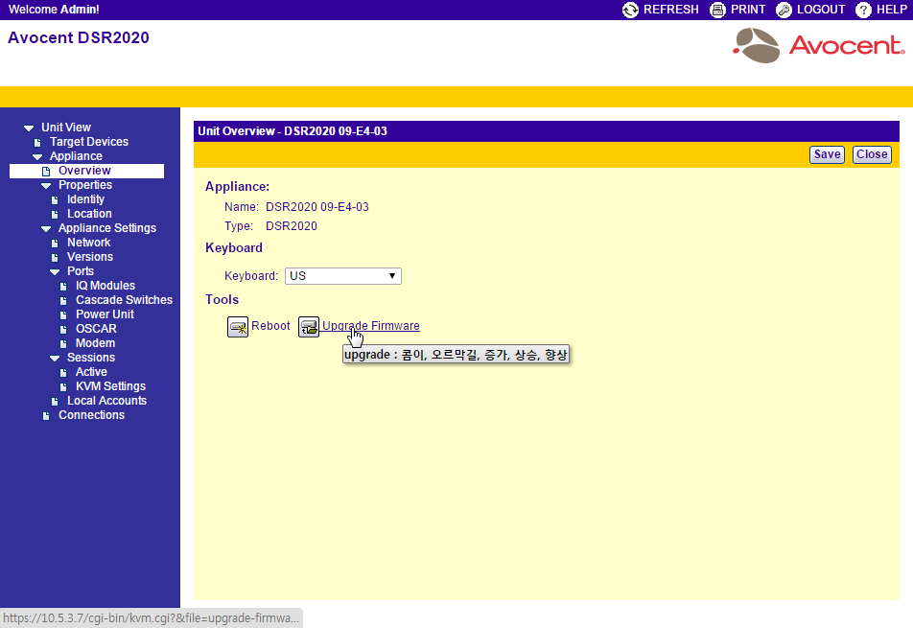Click the Print icon in top bar
The width and height of the screenshot is (913, 628).
click(x=718, y=10)
